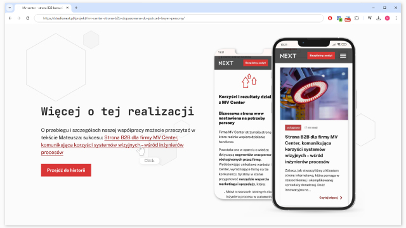Screen dimensions: 406x228
Task: Click the 'Więcej o tej realizacji' heading
Action: [117, 111]
